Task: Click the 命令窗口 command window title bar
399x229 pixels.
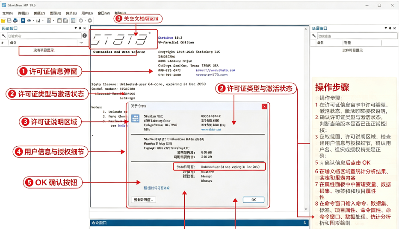Action: point(199,223)
